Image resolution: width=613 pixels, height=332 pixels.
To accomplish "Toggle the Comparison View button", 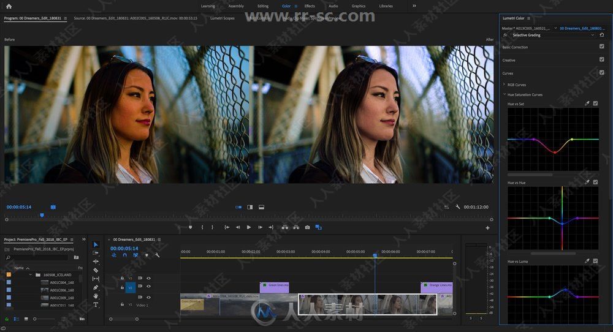I will point(318,227).
